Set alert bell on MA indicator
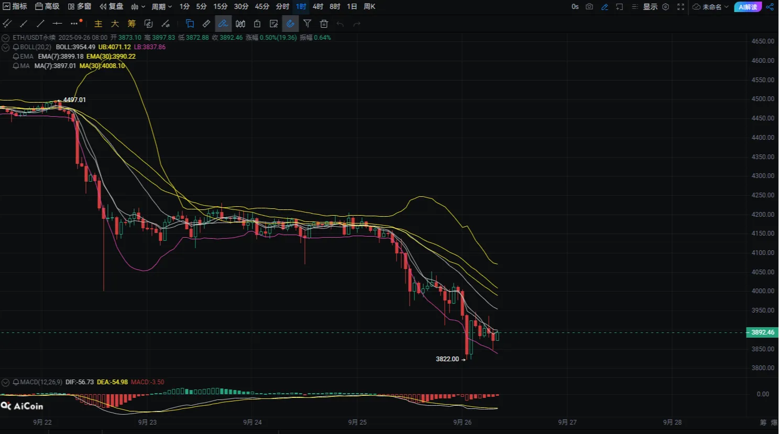This screenshot has height=434, width=779. tap(16, 66)
